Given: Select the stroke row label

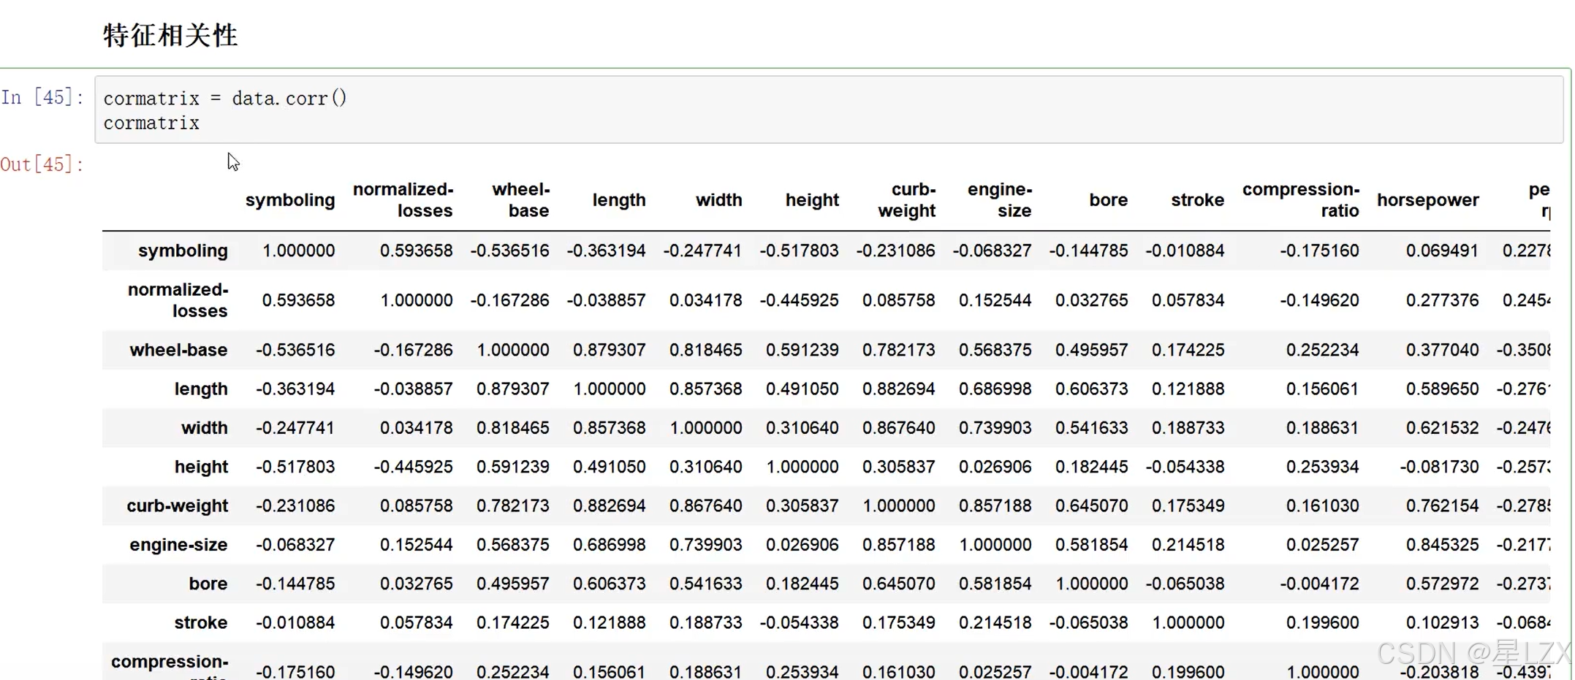Looking at the screenshot, I should point(201,622).
